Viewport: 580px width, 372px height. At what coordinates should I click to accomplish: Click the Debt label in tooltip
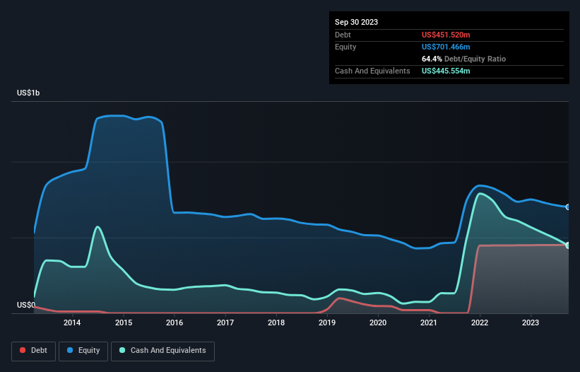[x=343, y=35]
